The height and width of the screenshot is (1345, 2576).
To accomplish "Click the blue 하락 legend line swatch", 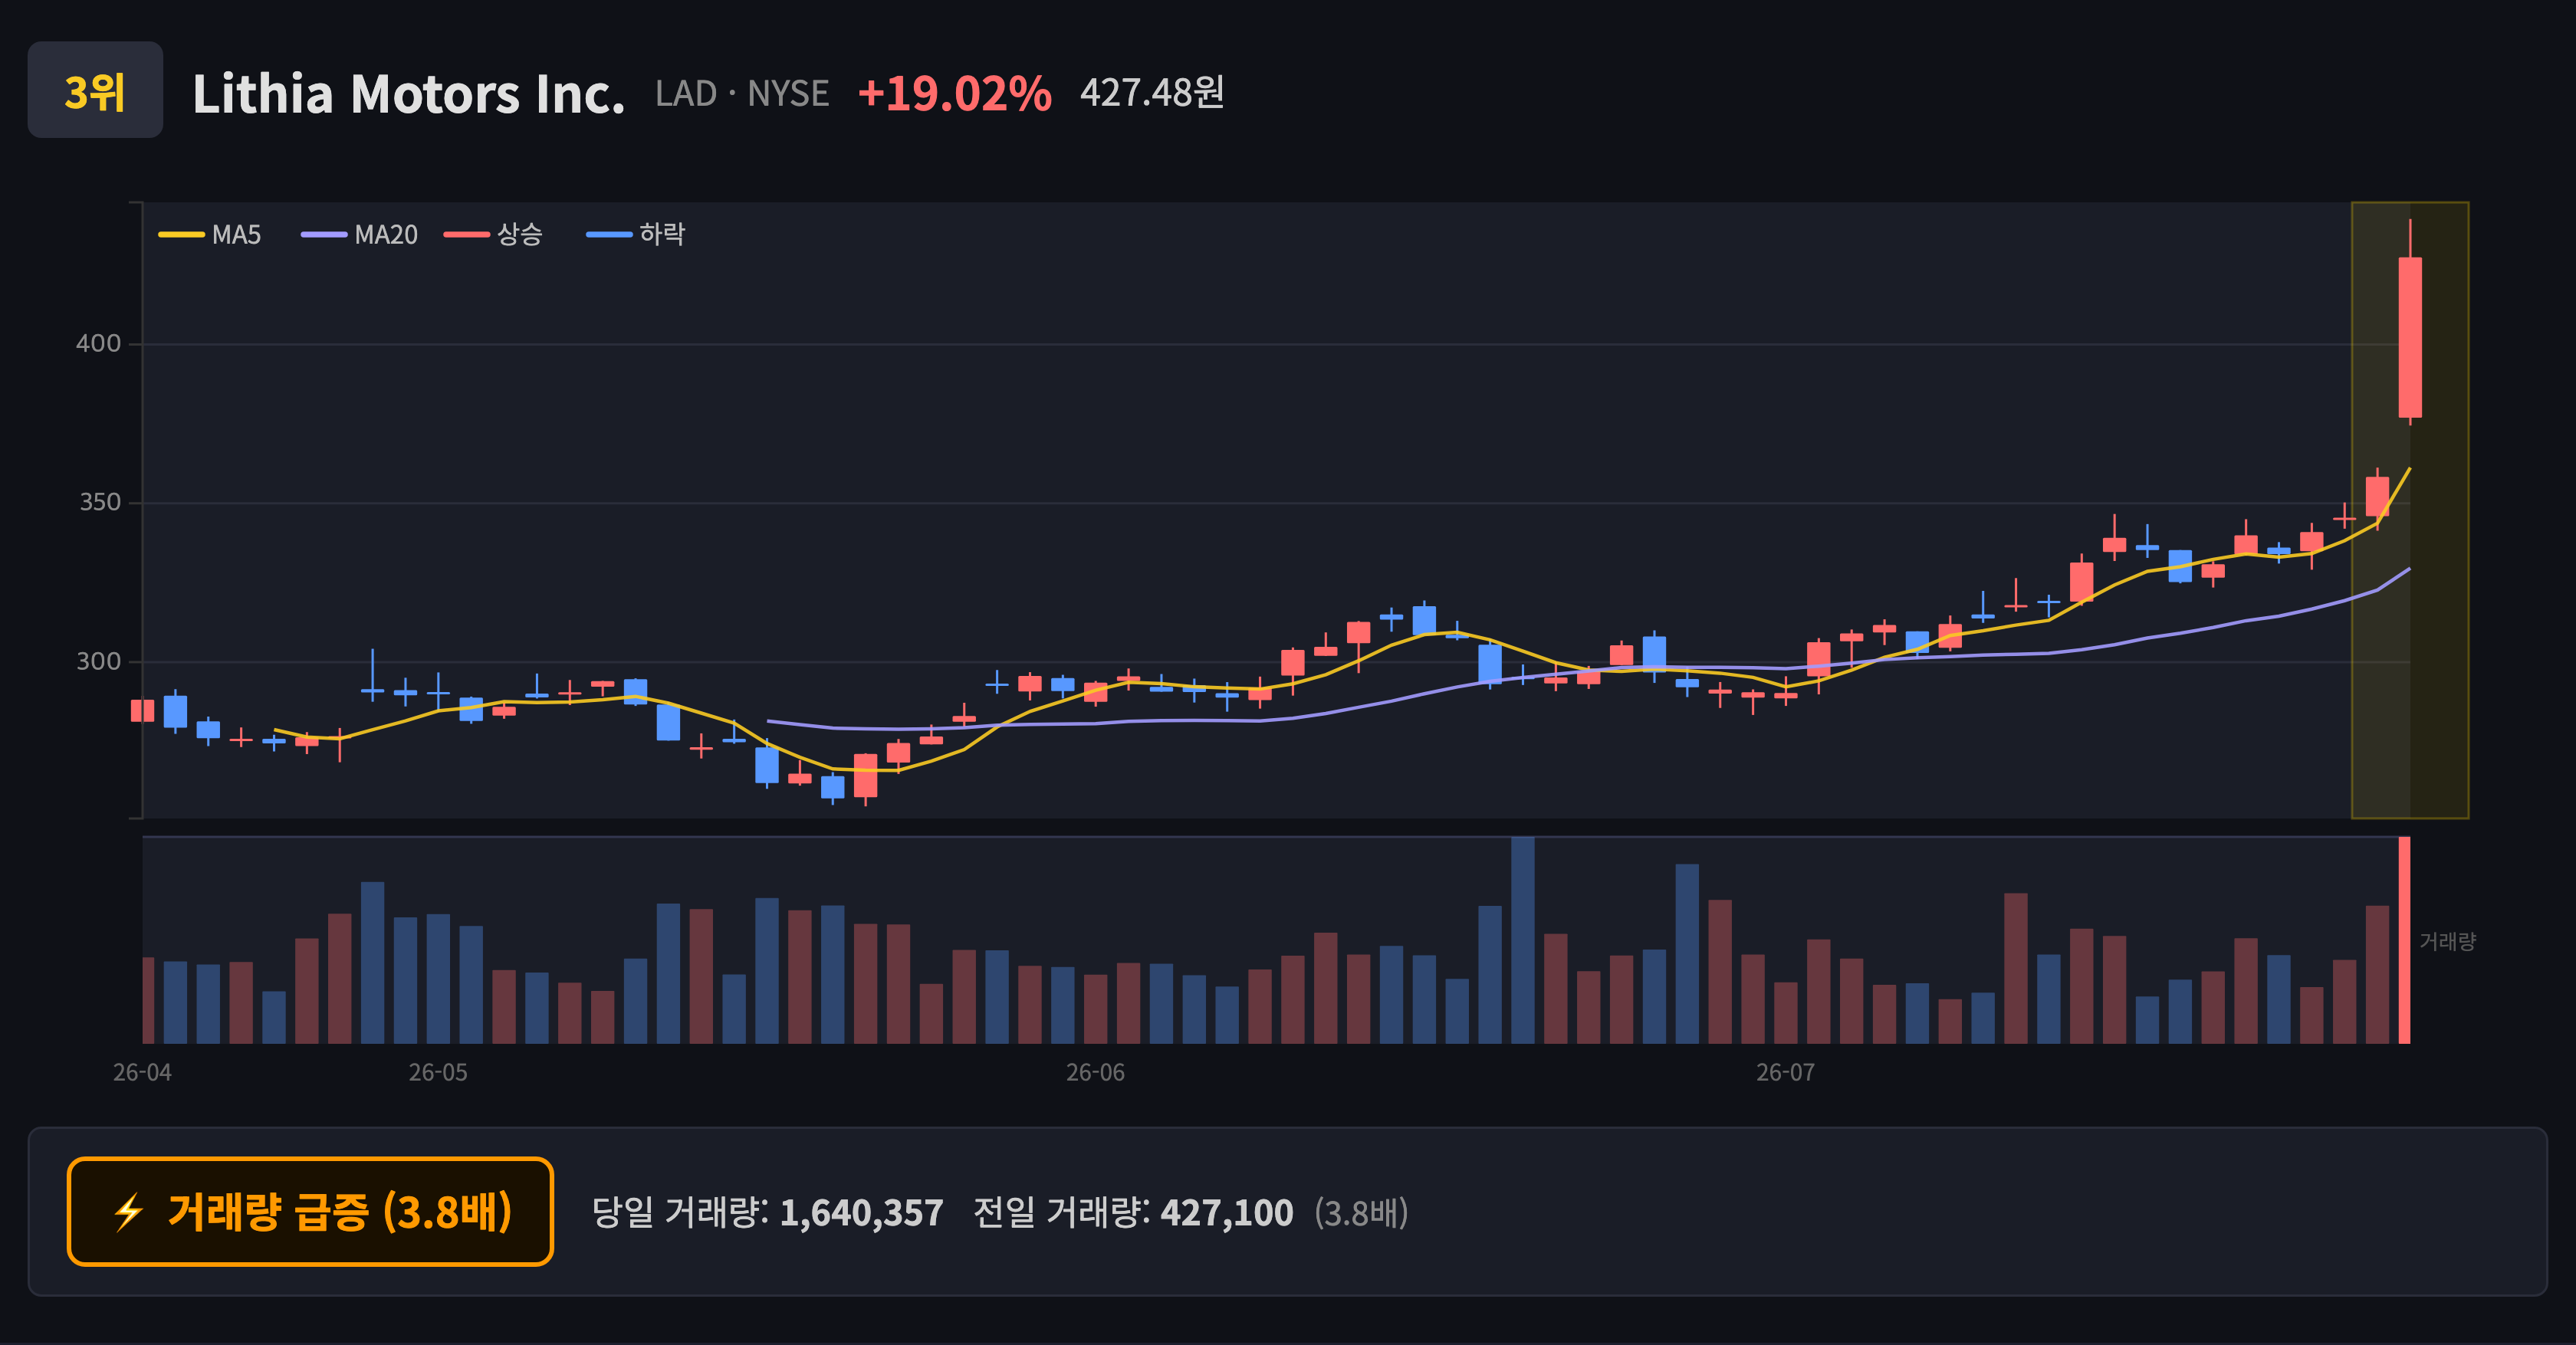I will 609,235.
